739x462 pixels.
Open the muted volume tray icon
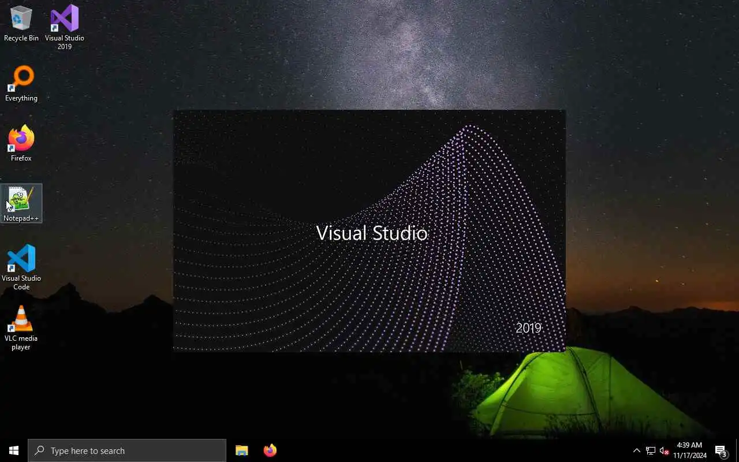pyautogui.click(x=664, y=450)
